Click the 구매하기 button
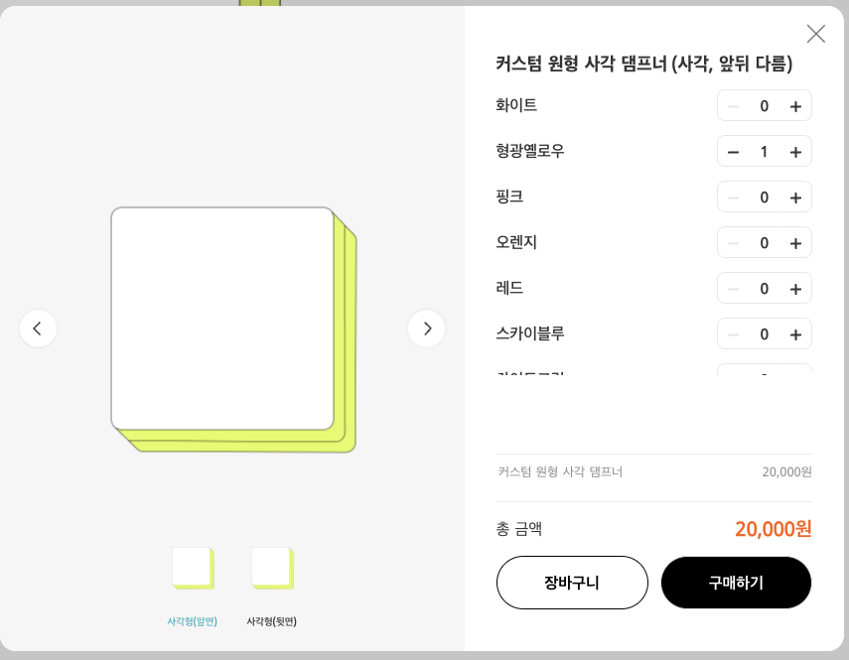Image resolution: width=849 pixels, height=660 pixels. 736,583
